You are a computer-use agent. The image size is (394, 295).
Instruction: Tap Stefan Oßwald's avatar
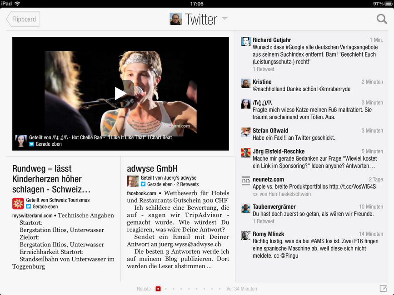click(x=246, y=132)
